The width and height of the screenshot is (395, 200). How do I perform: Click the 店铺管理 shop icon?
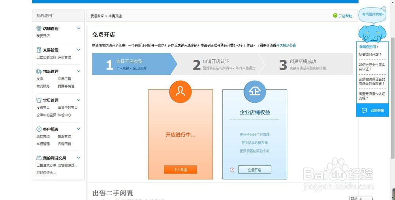coord(39,28)
